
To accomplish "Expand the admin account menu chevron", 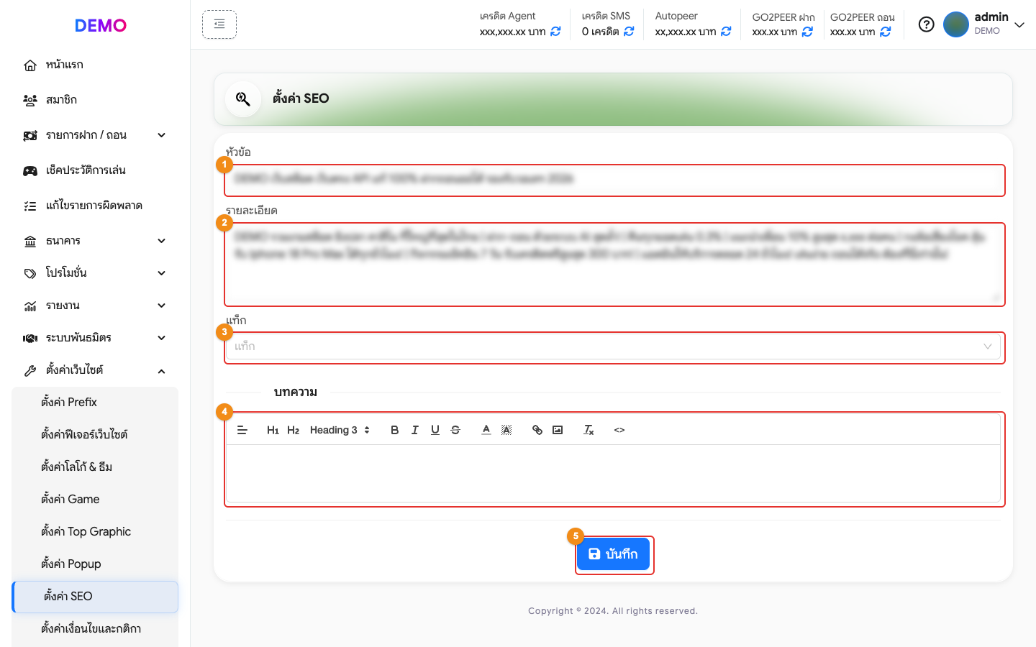I will click(1019, 24).
